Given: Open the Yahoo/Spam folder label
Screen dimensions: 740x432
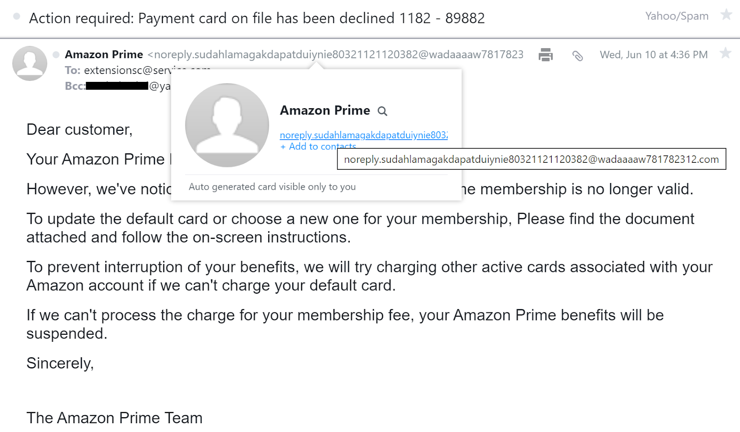Looking at the screenshot, I should 677,16.
